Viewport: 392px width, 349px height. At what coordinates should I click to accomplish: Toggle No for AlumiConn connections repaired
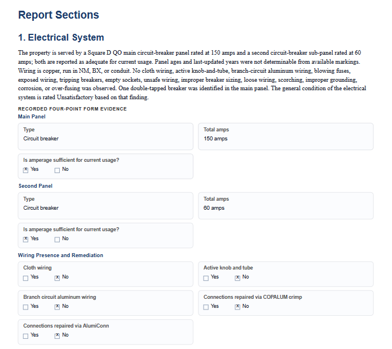[x=58, y=336]
